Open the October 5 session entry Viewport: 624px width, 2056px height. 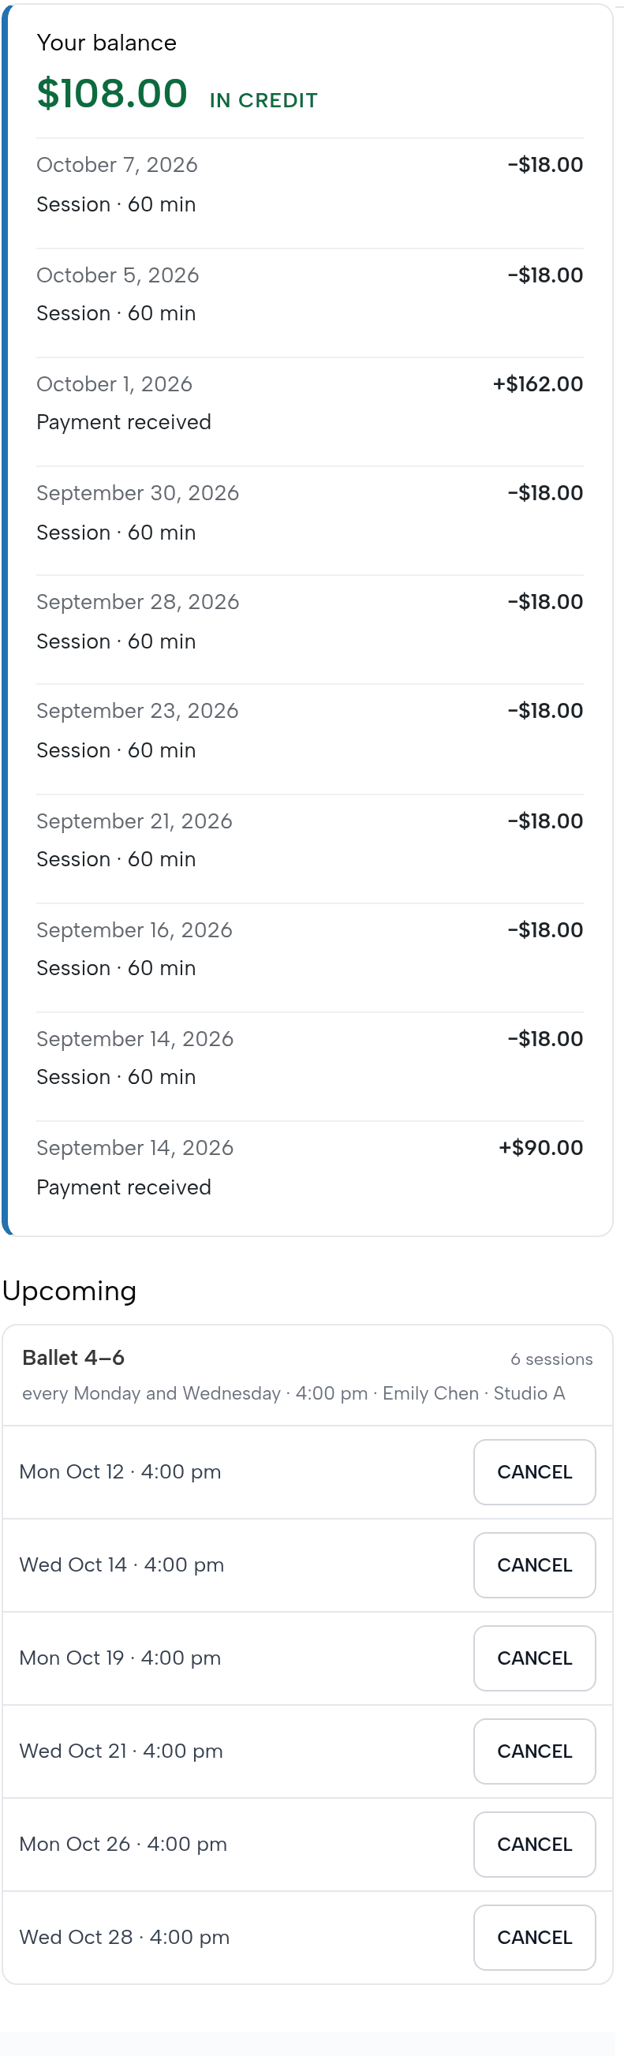tap(309, 302)
